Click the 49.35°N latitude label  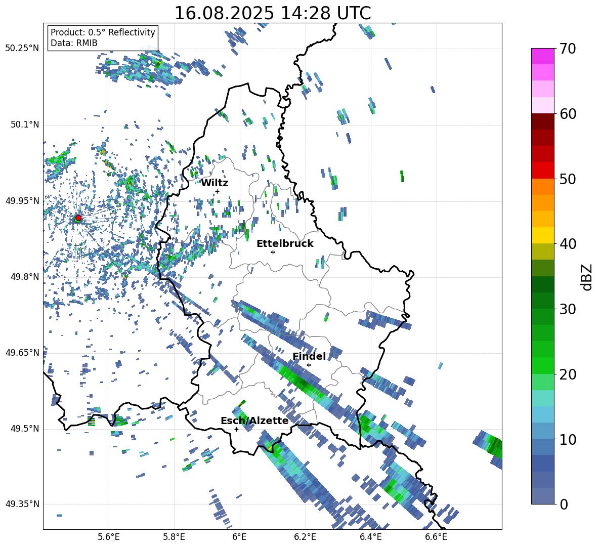tap(22, 504)
